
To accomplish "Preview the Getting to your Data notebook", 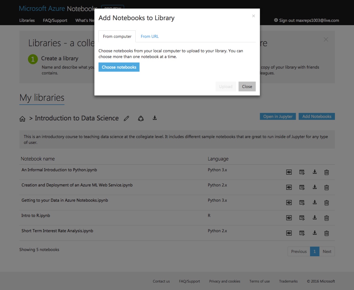I will (289, 203).
